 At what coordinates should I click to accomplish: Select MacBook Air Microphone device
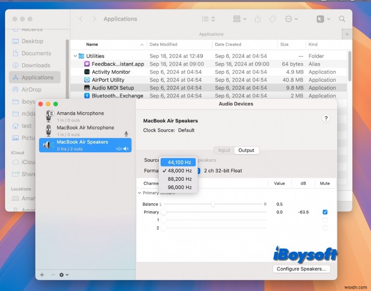point(85,131)
